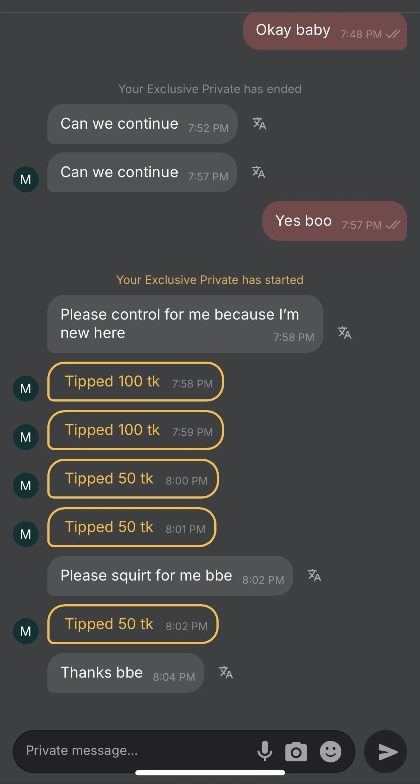The width and height of the screenshot is (420, 784).
Task: Tap the microphone voice message icon
Action: point(265,751)
